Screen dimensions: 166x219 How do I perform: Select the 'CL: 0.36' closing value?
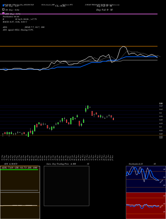(x=60, y=6)
